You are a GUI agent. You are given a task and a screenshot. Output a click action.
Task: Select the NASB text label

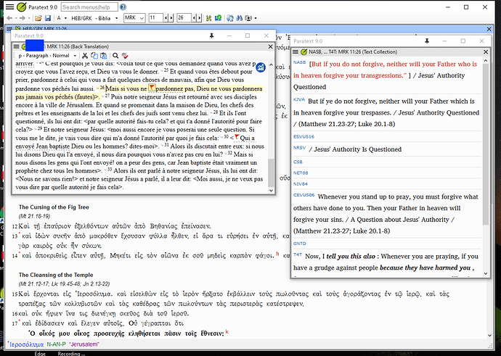coord(299,62)
